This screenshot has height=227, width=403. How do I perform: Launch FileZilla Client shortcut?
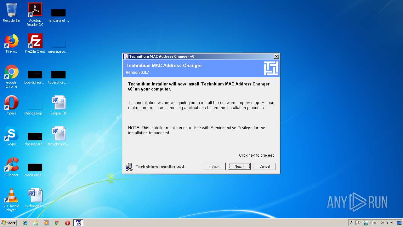pyautogui.click(x=35, y=44)
